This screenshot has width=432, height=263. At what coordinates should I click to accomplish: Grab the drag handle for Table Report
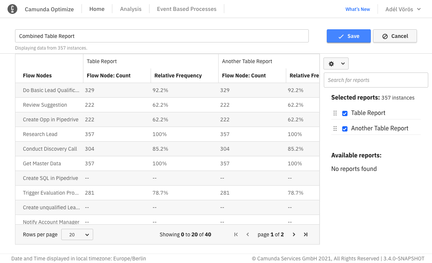(x=335, y=113)
